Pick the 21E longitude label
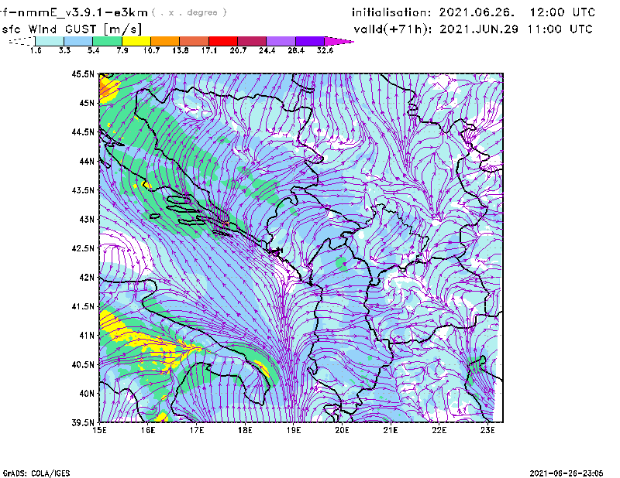The width and height of the screenshot is (620, 478). click(x=391, y=430)
